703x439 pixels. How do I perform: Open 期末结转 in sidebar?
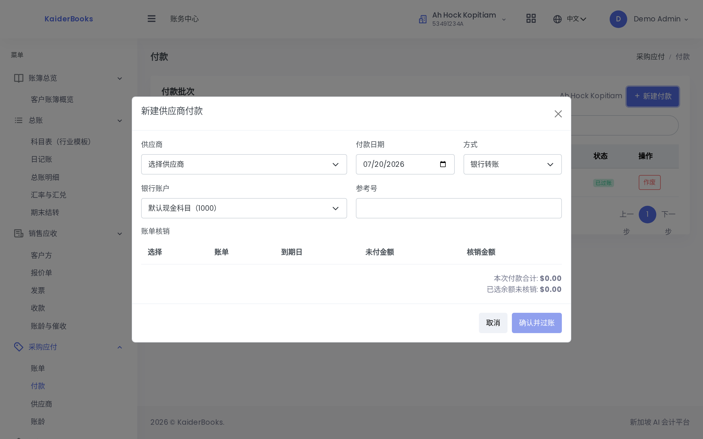point(45,213)
